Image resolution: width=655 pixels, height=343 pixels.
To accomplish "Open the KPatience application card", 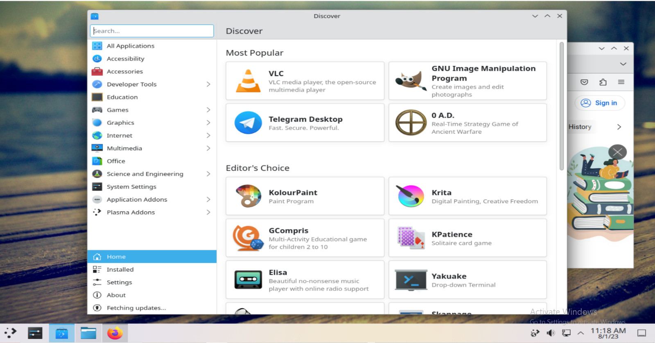I will pos(468,238).
